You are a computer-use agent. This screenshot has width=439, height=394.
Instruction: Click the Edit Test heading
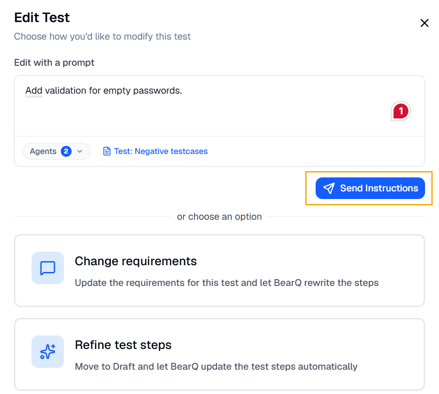pos(42,18)
